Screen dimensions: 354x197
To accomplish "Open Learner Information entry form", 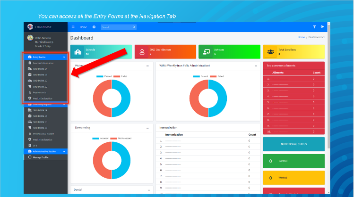I will (43, 63).
